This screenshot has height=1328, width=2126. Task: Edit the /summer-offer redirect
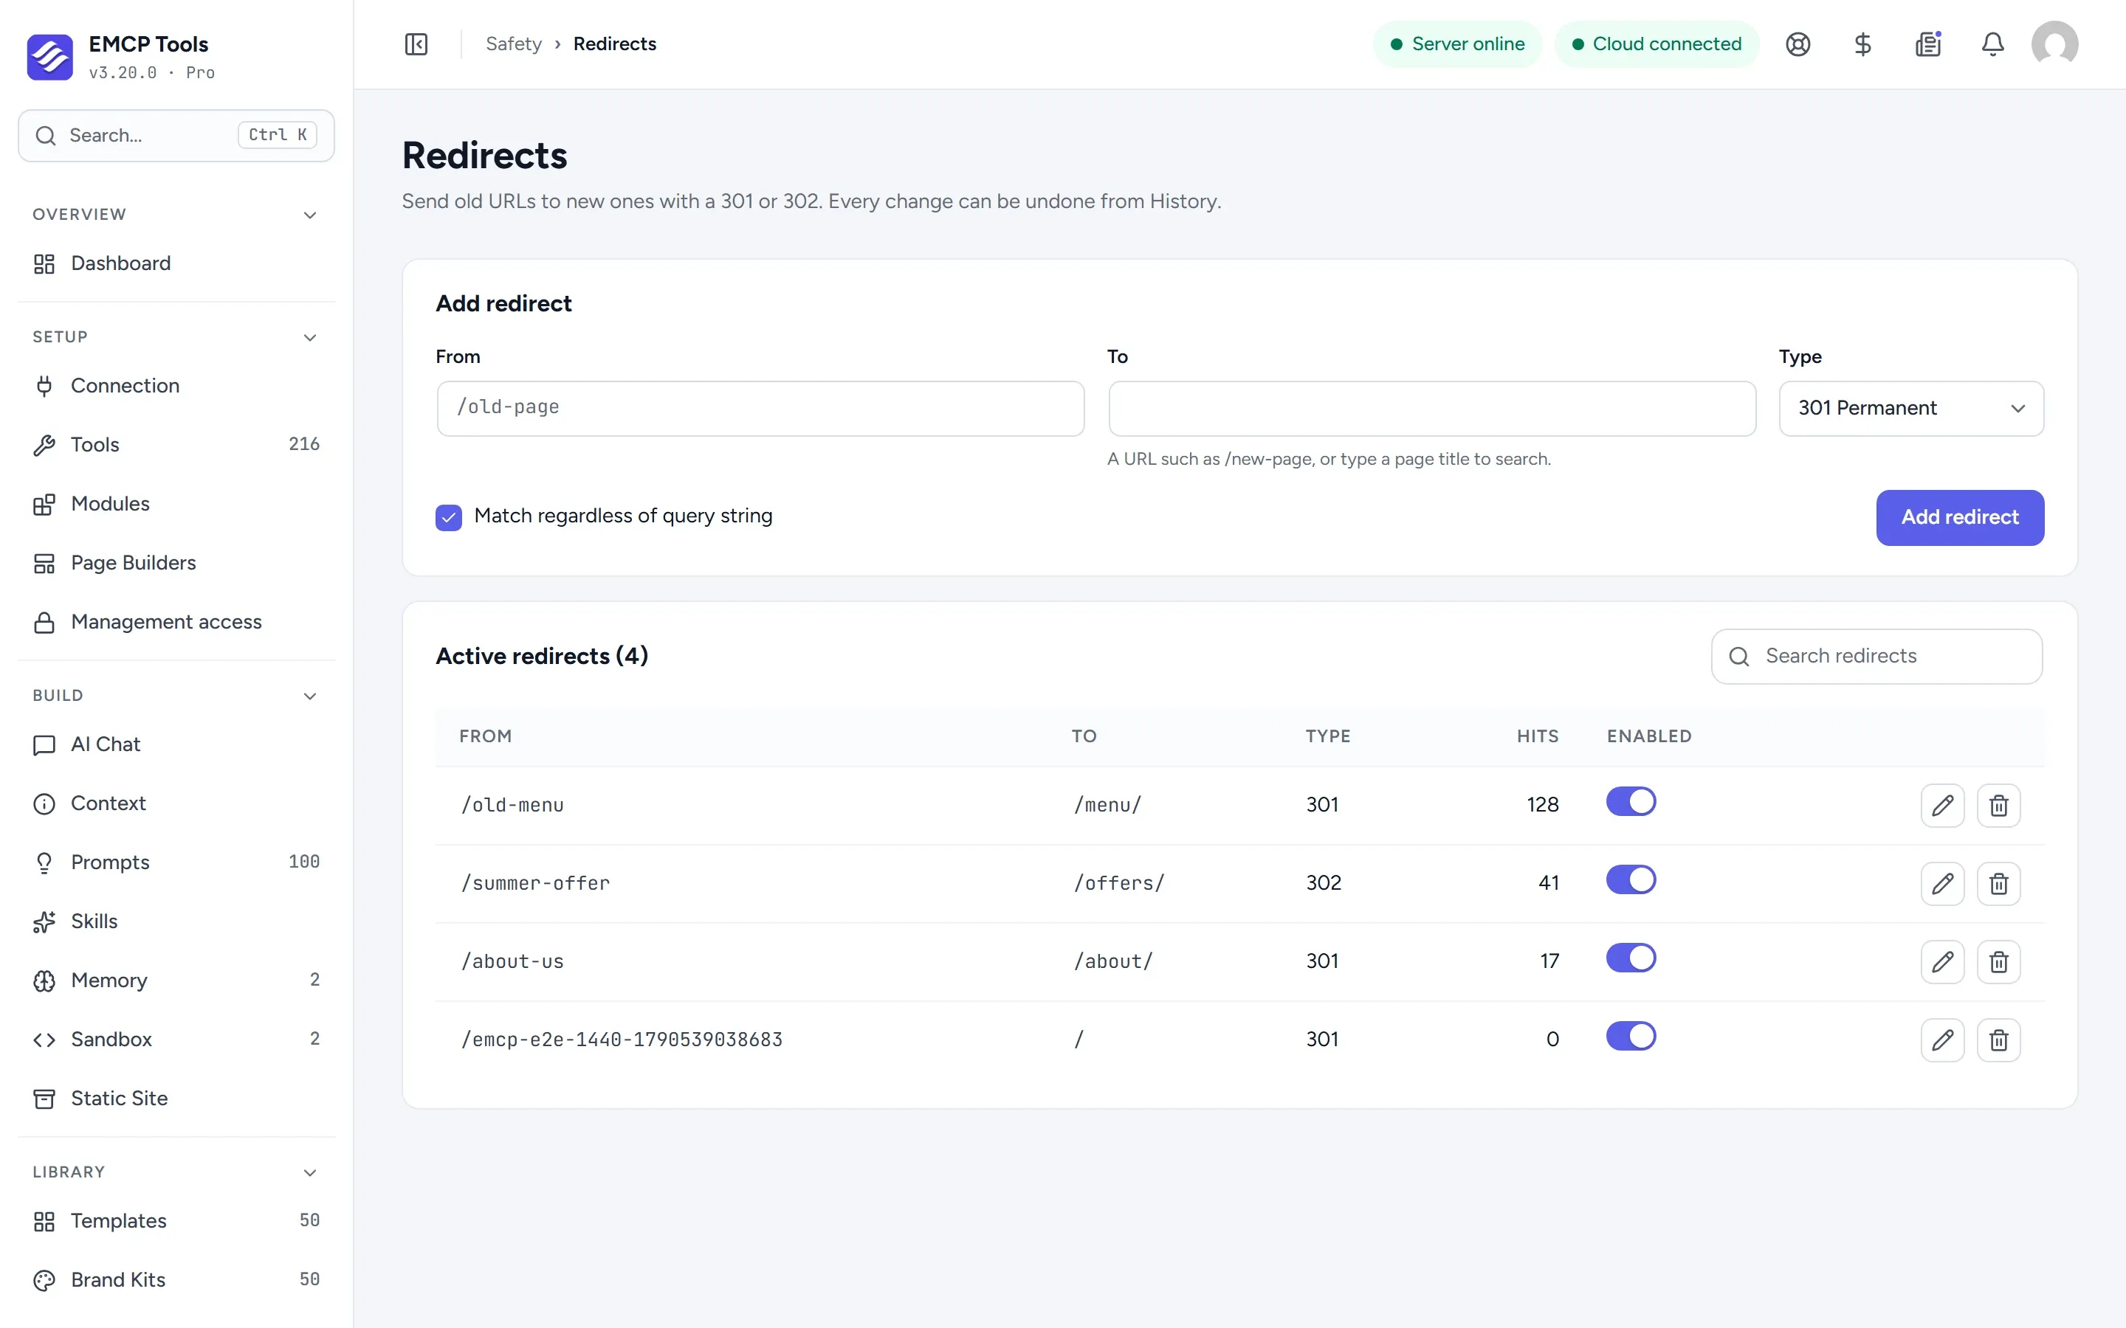1942,884
